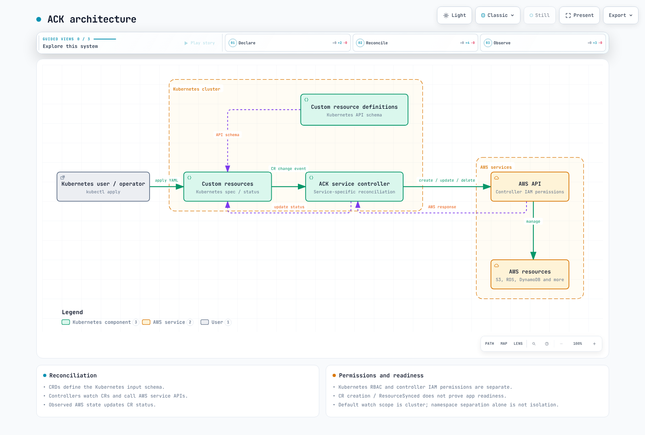This screenshot has height=435, width=645.
Task: Click the help question mark icon
Action: pyautogui.click(x=547, y=344)
